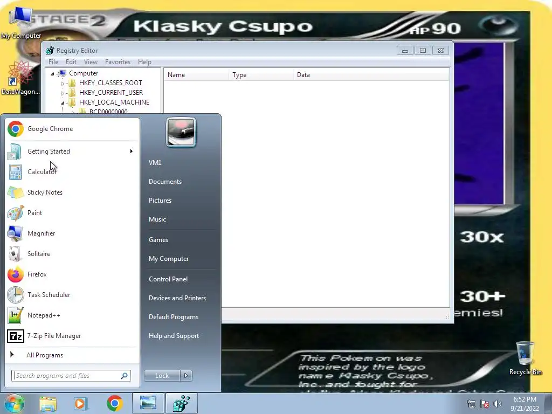This screenshot has height=414, width=552.
Task: Launch Notepad++ from the Start menu
Action: [72, 315]
